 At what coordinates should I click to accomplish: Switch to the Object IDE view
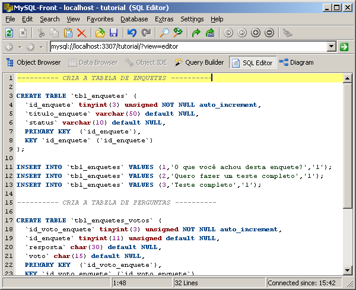point(146,62)
